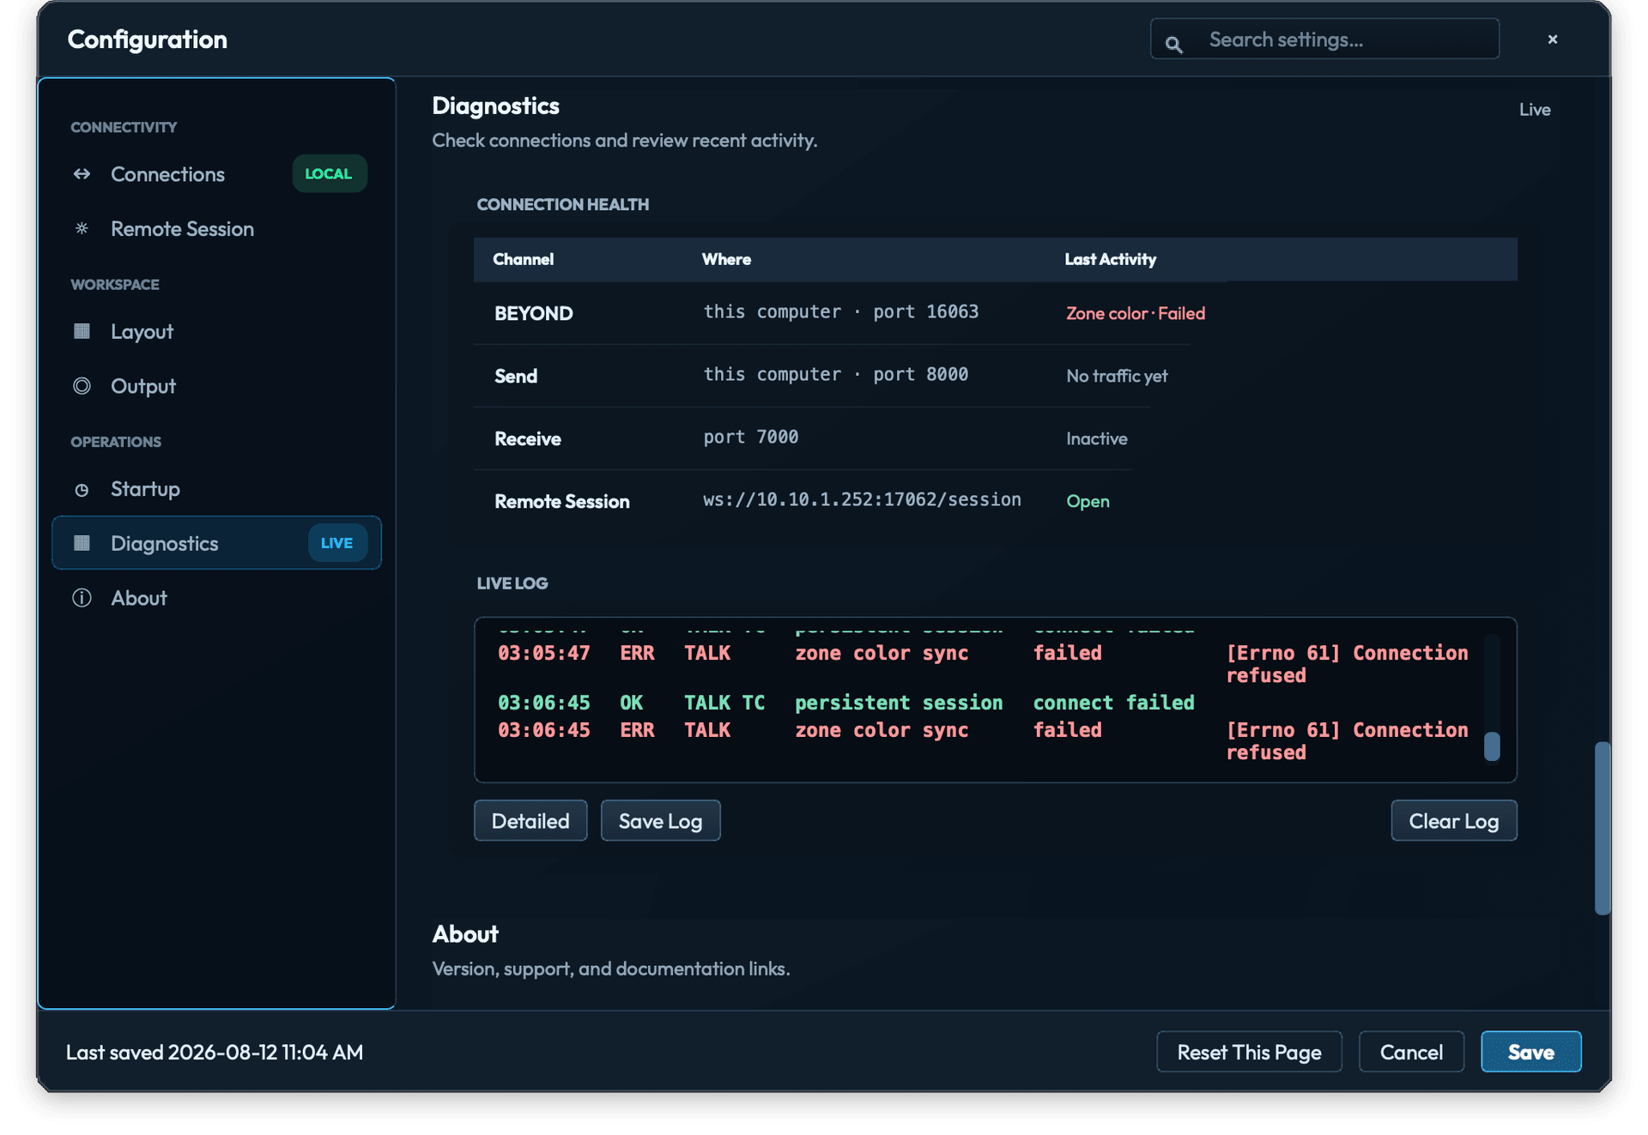Select the About sidebar item

(216, 598)
